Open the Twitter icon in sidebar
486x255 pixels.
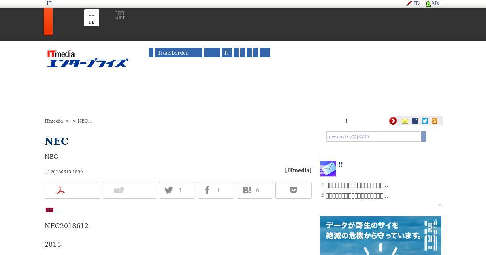425,121
